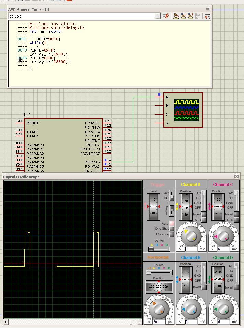Turn on the trigger Cursors button
Image resolution: width=244 pixels, height=328 pixels.
pyautogui.click(x=172, y=234)
